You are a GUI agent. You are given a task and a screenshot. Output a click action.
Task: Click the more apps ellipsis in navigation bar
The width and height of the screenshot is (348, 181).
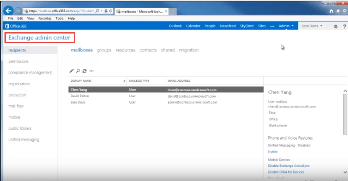click(272, 26)
